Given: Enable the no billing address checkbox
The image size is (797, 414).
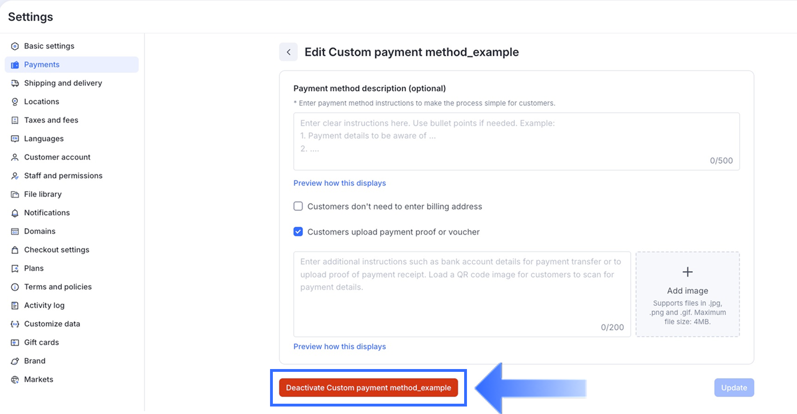Looking at the screenshot, I should (298, 207).
